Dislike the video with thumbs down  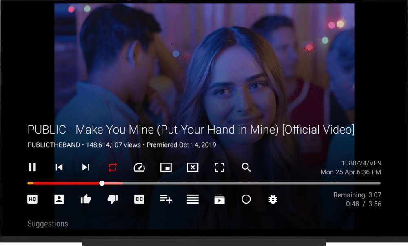point(113,199)
